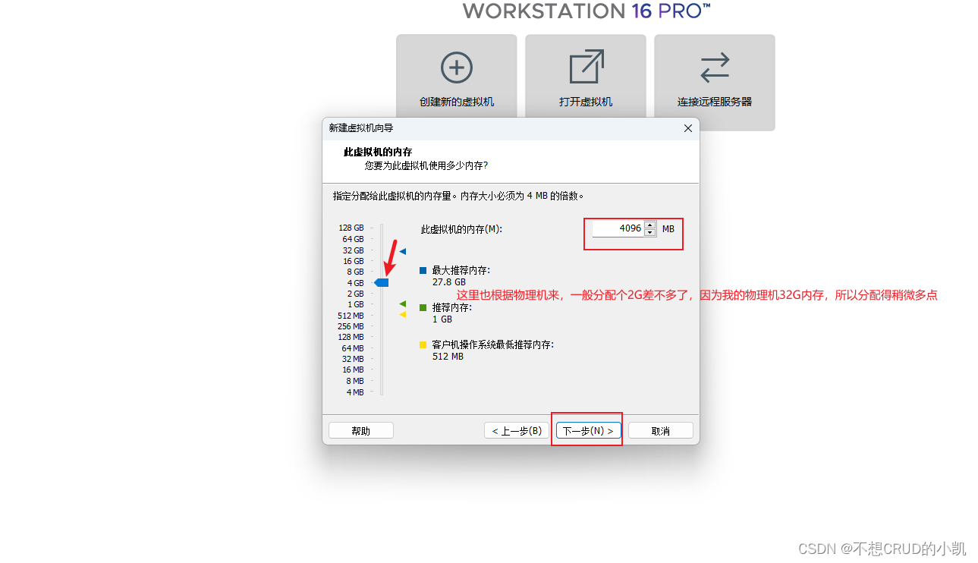Increase memory with the spinner up arrow
978x563 pixels.
649,225
